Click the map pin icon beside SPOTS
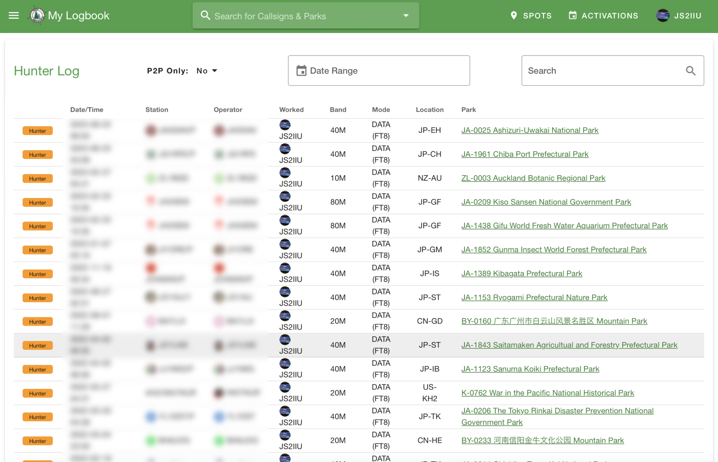The height and width of the screenshot is (462, 718). tap(514, 15)
